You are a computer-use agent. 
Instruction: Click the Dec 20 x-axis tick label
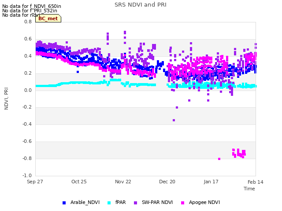[x=167, y=182]
